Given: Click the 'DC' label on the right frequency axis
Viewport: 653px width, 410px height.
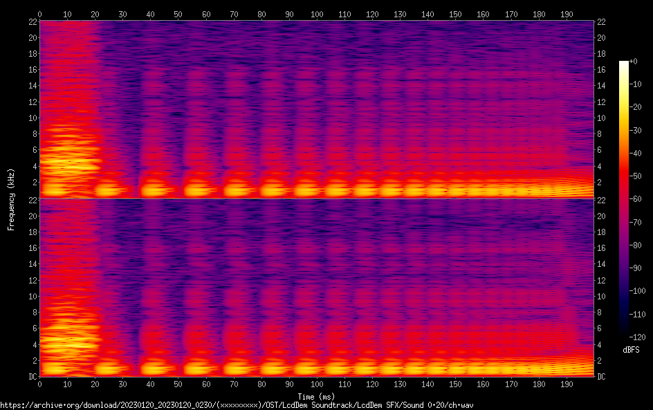Looking at the screenshot, I should pyautogui.click(x=602, y=377).
